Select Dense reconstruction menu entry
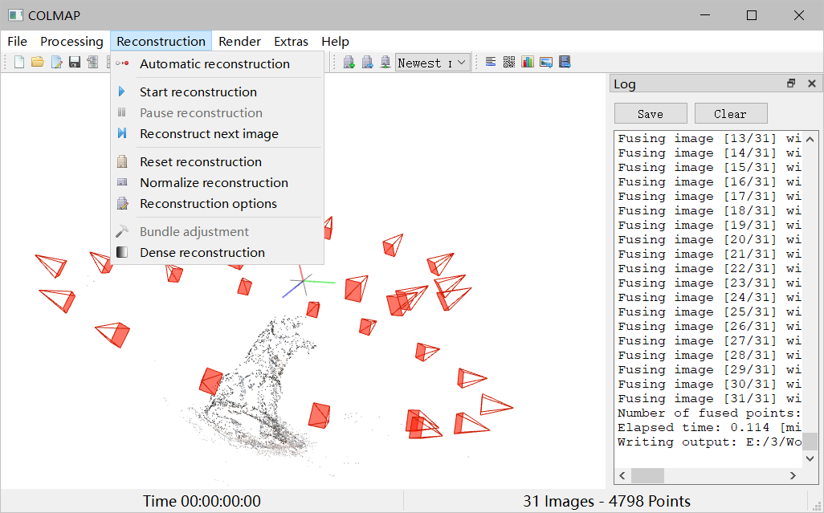The image size is (824, 513). coord(217,253)
